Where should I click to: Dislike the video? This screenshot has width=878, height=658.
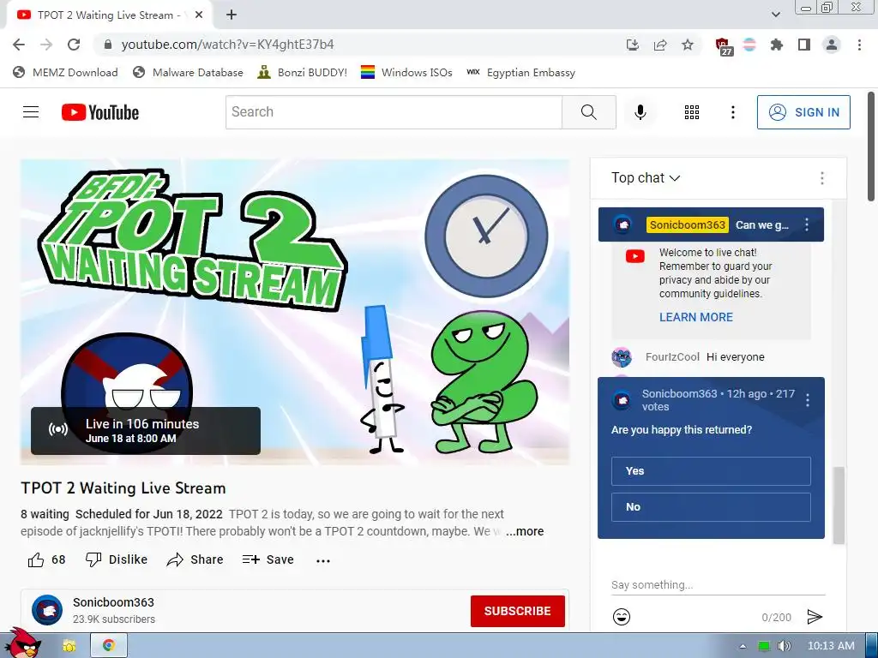[x=117, y=559]
